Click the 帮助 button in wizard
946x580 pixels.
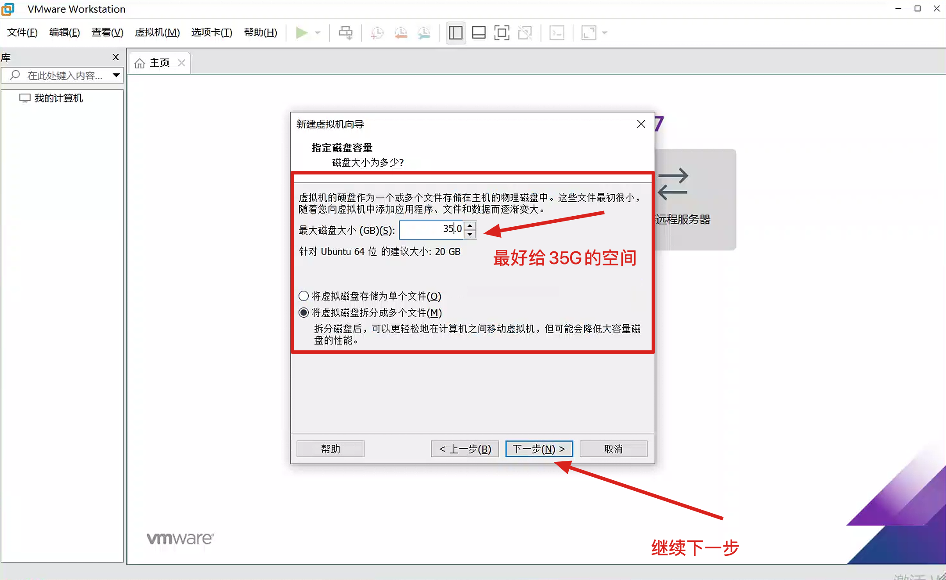pos(330,449)
